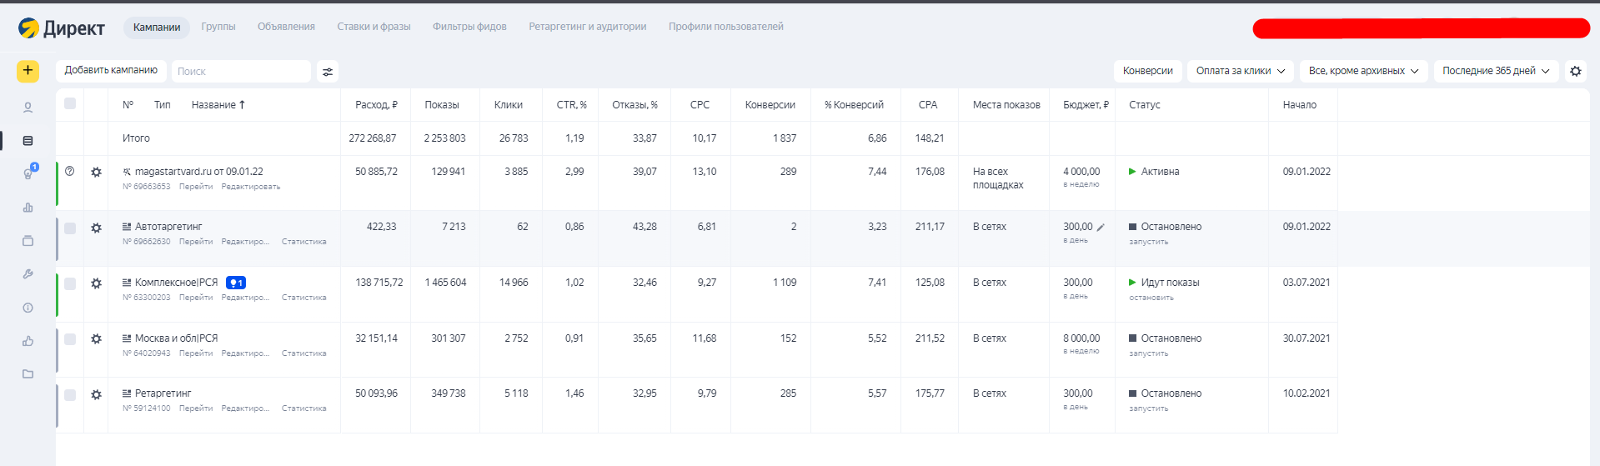This screenshot has height=466, width=1600.
Task: Focus the Поиск campaign search field
Action: (x=241, y=72)
